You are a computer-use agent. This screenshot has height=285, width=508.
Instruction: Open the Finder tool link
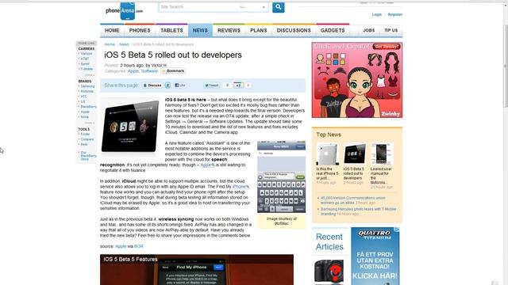click(x=85, y=134)
